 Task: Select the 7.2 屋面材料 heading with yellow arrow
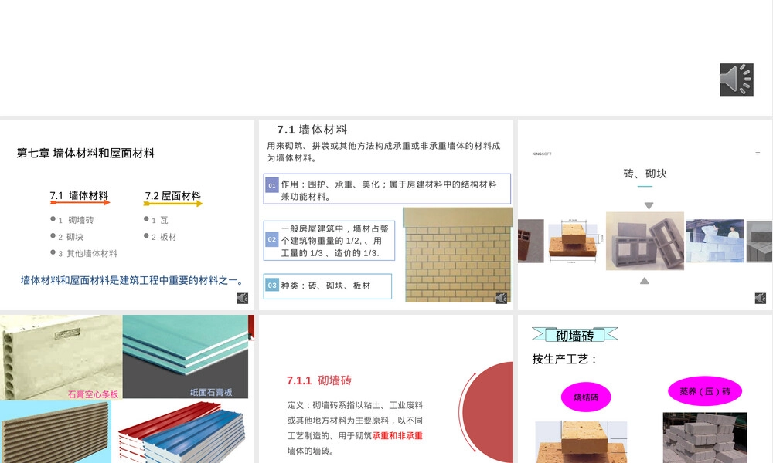(x=173, y=198)
